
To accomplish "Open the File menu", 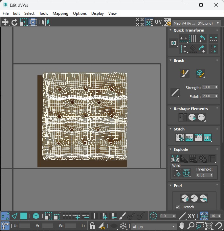I will (x=6, y=13).
